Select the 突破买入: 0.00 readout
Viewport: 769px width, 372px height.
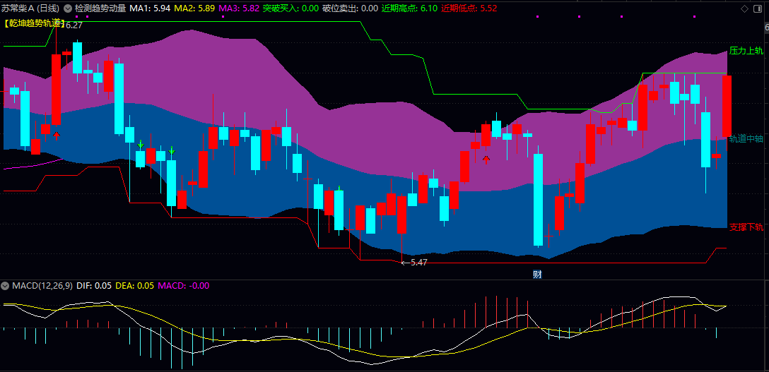(290, 8)
